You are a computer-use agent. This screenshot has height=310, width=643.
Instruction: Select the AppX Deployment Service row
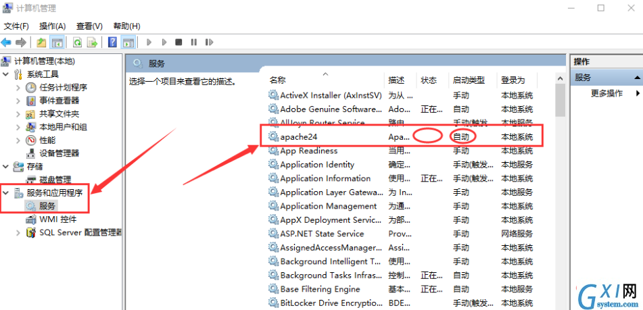coord(402,220)
